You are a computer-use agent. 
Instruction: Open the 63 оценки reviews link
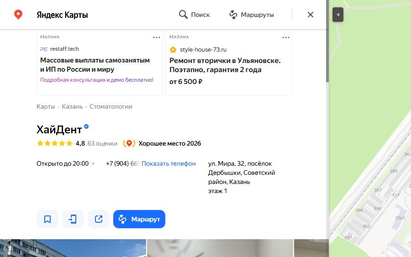(102, 143)
